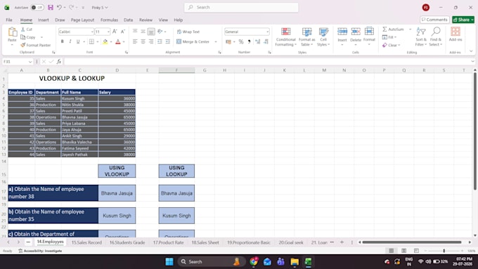Image resolution: width=478 pixels, height=269 pixels.
Task: Toggle AutoSave switch
Action: click(37, 7)
